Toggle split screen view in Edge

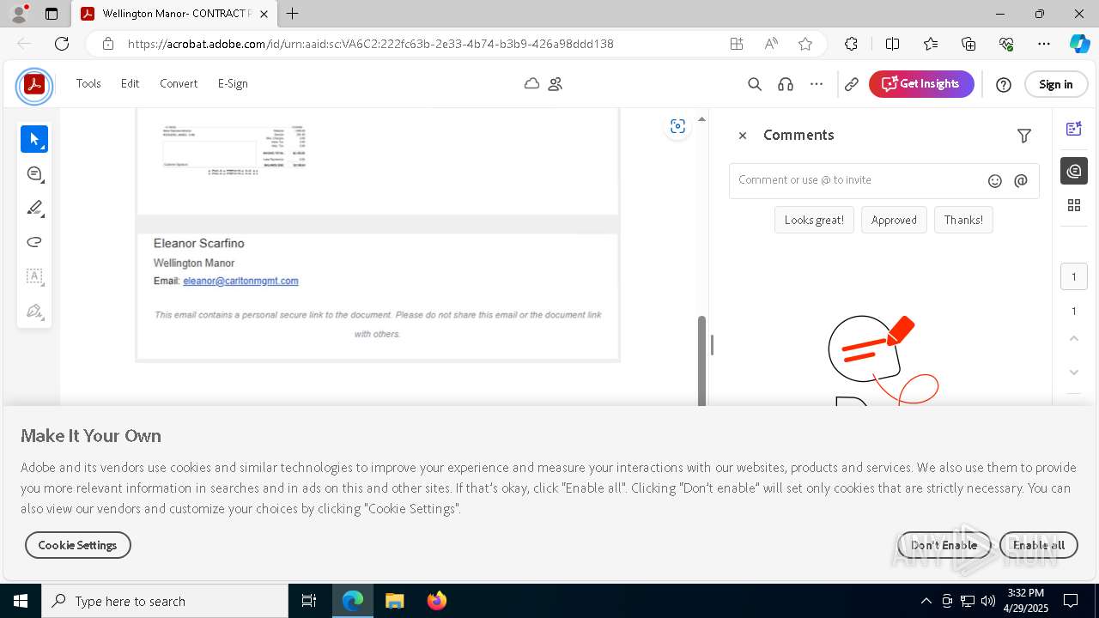pyautogui.click(x=892, y=44)
